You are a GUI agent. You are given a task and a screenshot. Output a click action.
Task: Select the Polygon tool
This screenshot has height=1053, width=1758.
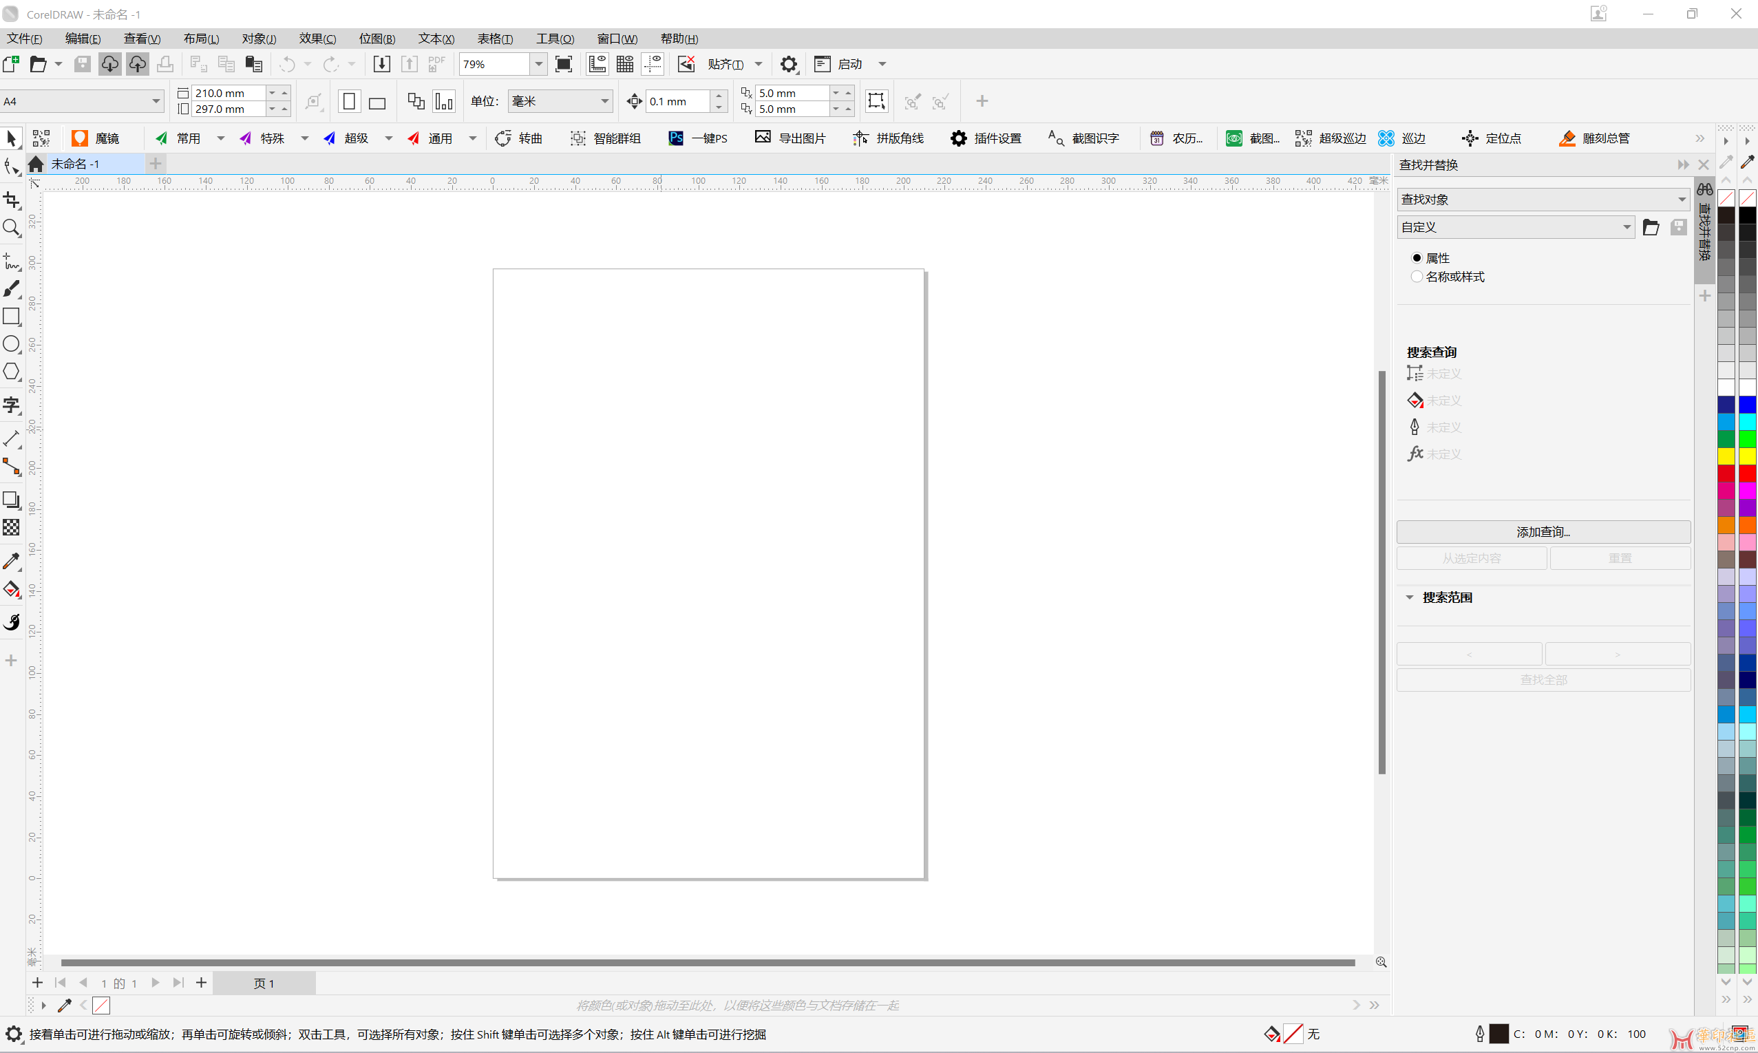point(11,372)
